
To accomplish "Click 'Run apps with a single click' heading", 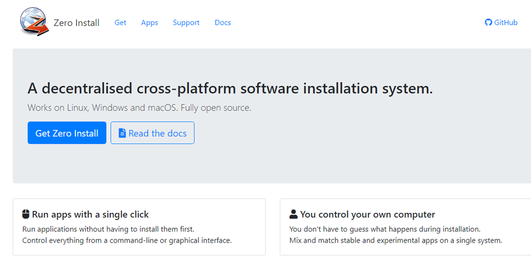I will (x=90, y=214).
